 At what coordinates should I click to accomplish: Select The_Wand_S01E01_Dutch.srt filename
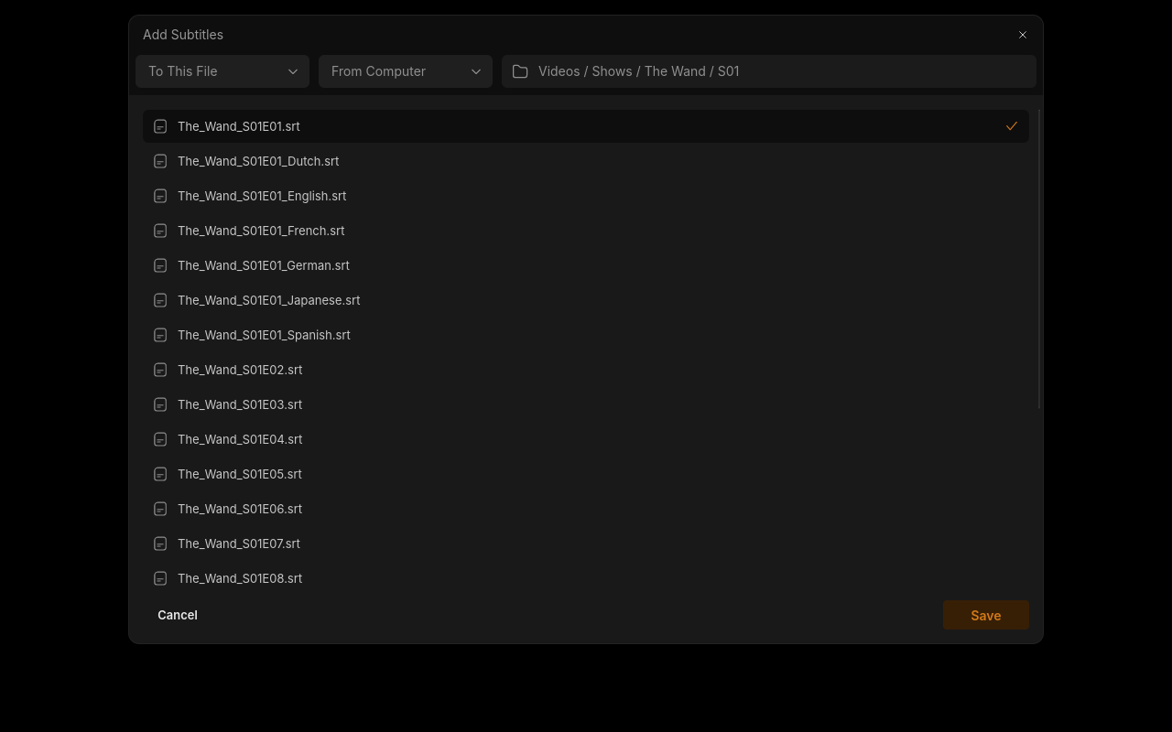(258, 161)
